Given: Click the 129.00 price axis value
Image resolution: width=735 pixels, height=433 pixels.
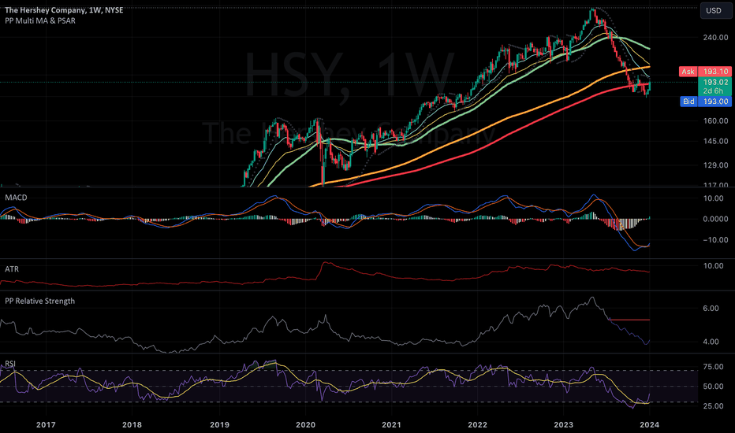Looking at the screenshot, I should click(x=715, y=165).
